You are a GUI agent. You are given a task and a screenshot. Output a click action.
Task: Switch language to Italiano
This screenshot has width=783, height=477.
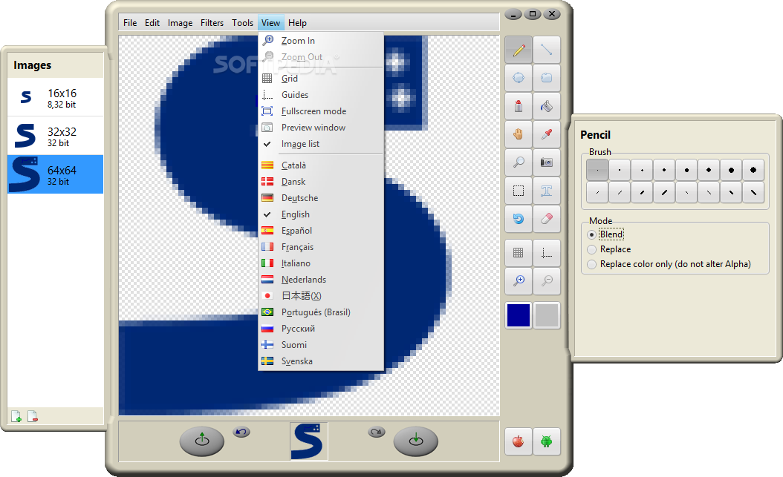point(321,263)
